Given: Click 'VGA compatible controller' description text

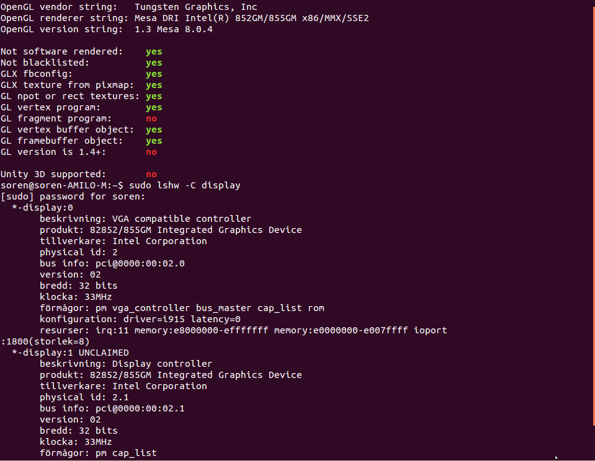Looking at the screenshot, I should pyautogui.click(x=182, y=219).
